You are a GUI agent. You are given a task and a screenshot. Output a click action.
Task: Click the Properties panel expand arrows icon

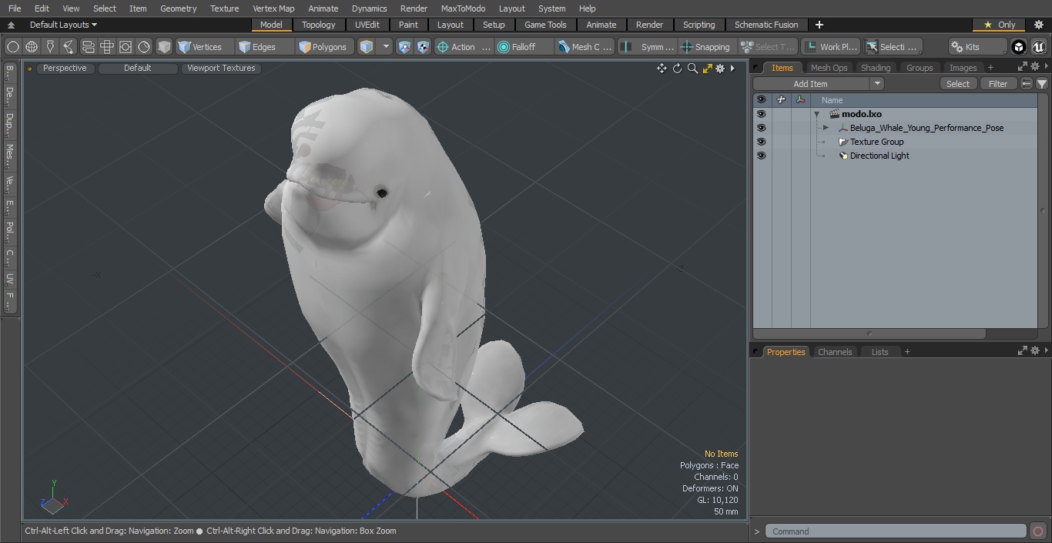pos(1023,350)
